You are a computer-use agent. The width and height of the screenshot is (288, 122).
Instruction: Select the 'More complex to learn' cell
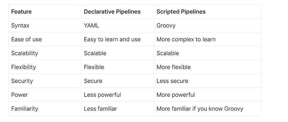click(x=186, y=40)
